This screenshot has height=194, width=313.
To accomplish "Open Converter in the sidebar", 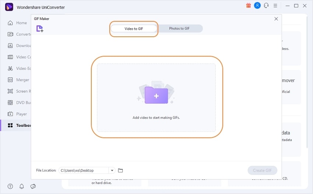I will [19, 34].
